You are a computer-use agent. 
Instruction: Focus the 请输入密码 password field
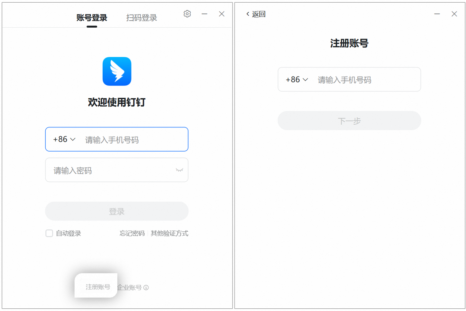(x=117, y=170)
